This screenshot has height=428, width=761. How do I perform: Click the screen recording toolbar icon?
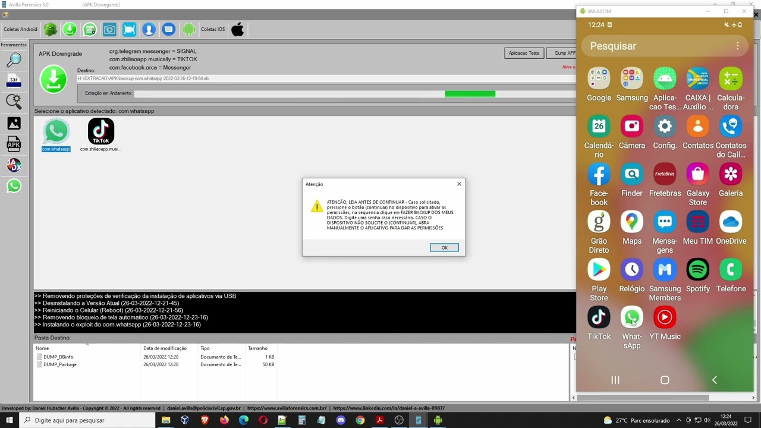129,29
